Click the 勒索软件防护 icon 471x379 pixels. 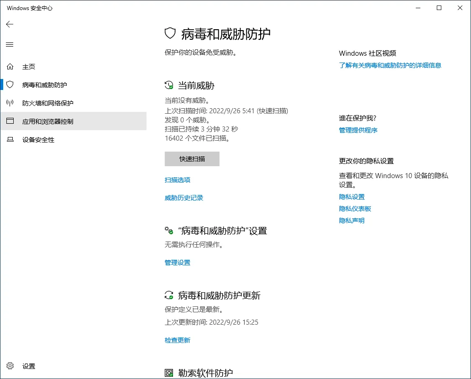click(x=169, y=373)
